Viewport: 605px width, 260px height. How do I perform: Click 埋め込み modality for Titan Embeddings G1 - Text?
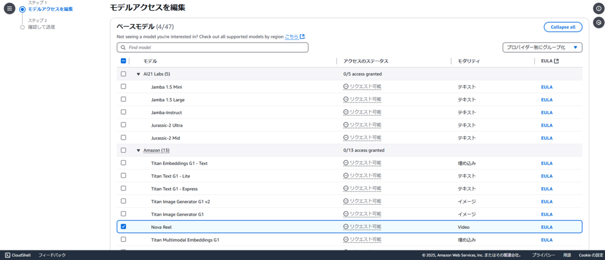tap(466, 163)
